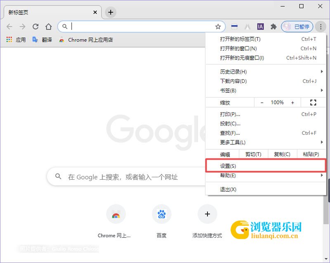Select 退出(X) to quit Chrome

click(x=266, y=189)
